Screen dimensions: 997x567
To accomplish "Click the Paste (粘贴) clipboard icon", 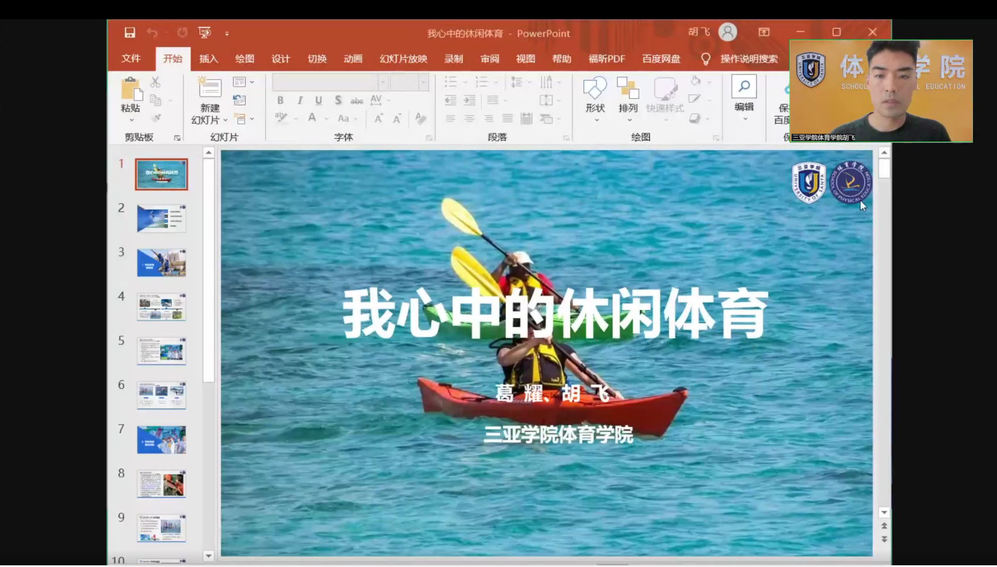I will pos(131,89).
